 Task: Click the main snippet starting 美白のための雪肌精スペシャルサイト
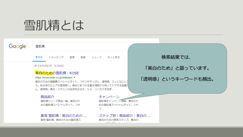pos(81,86)
